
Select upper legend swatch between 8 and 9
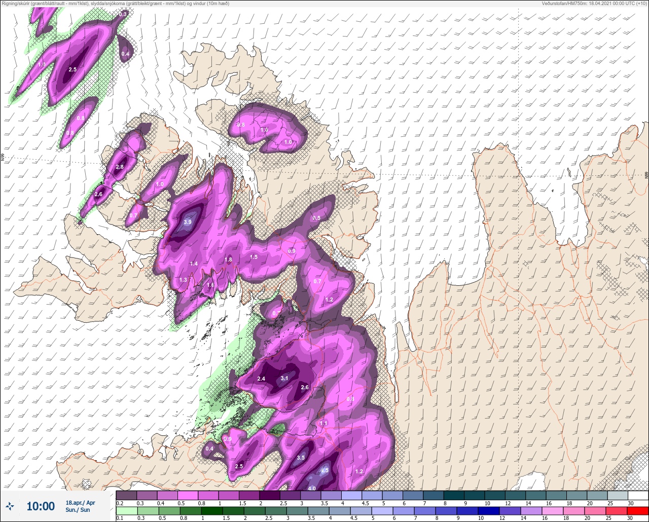(454, 495)
